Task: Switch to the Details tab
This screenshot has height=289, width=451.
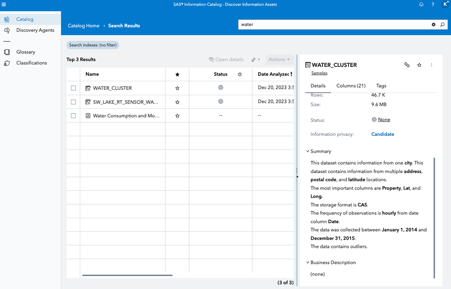Action: click(x=318, y=86)
